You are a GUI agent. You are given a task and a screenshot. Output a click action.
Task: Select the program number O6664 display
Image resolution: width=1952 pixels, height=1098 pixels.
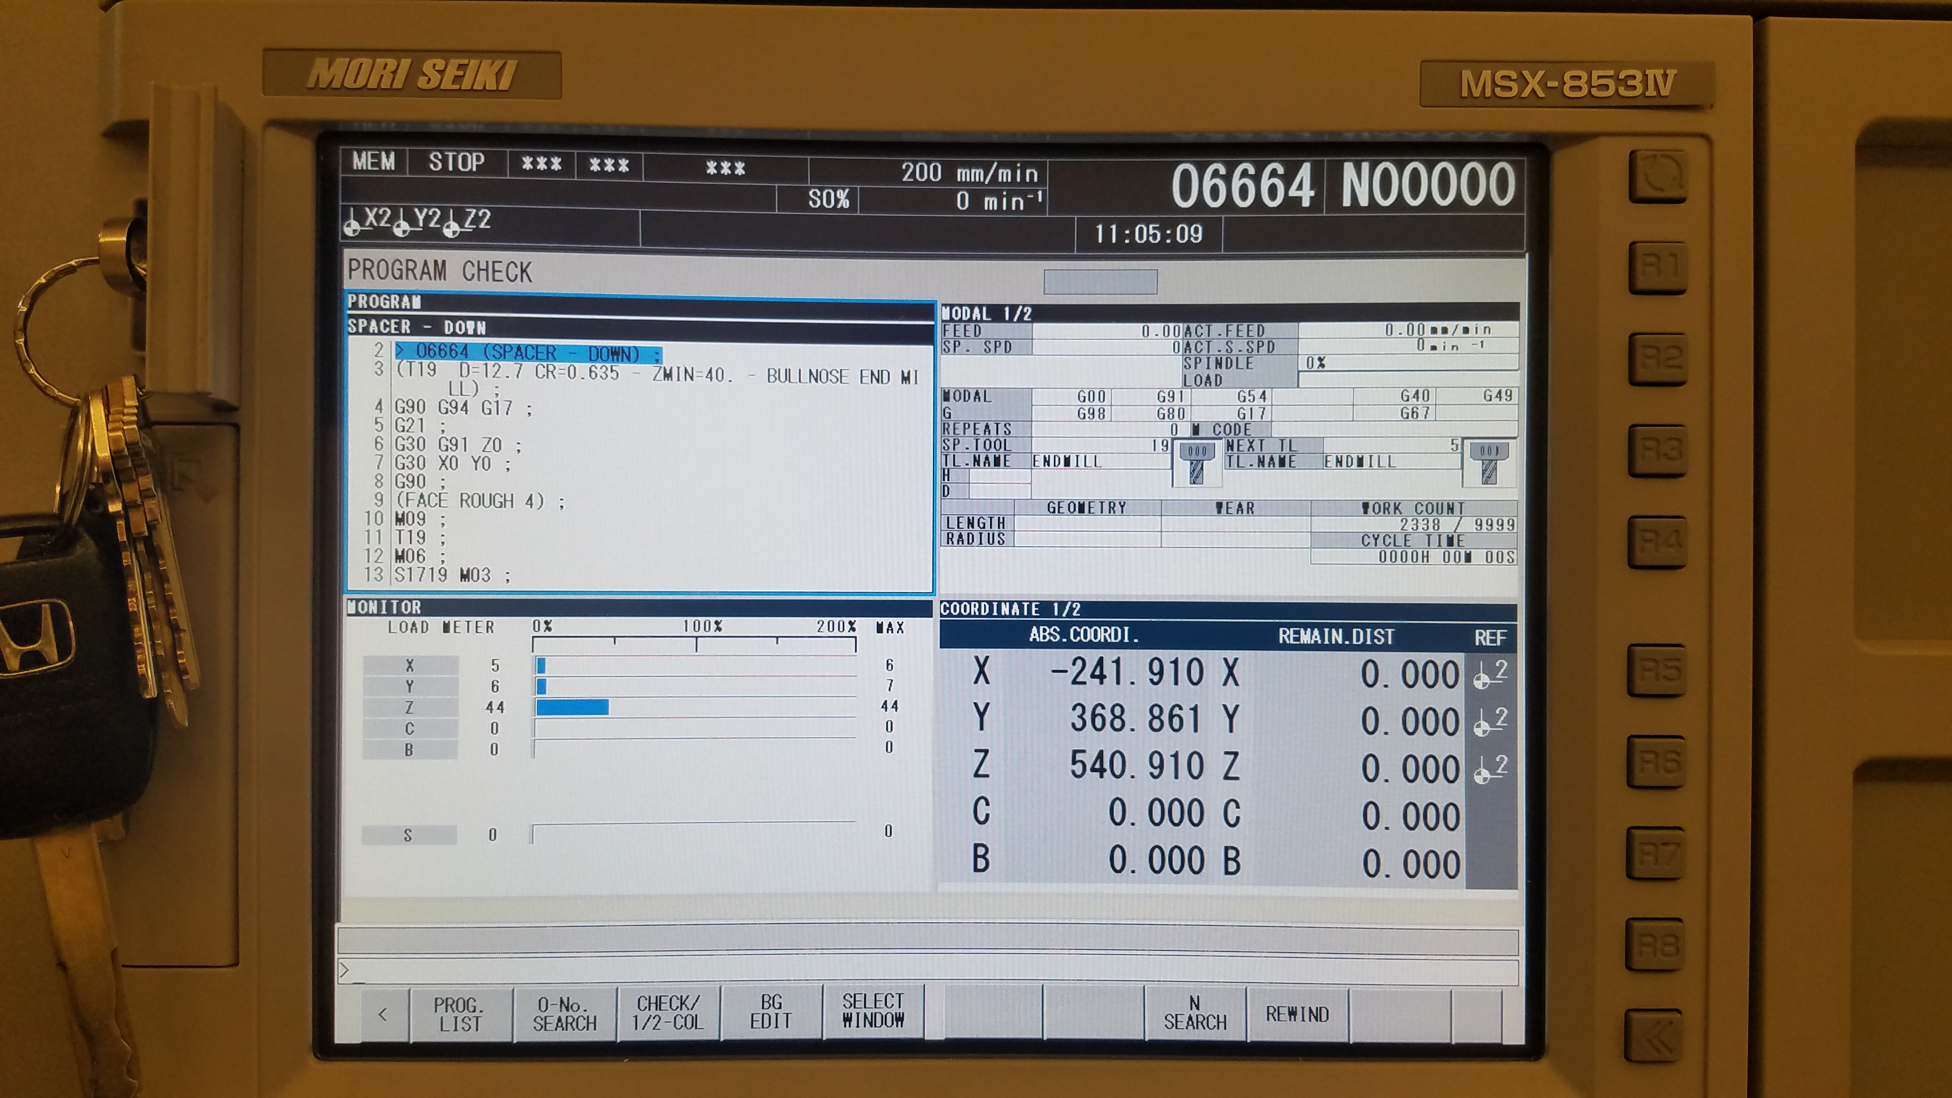(1243, 185)
